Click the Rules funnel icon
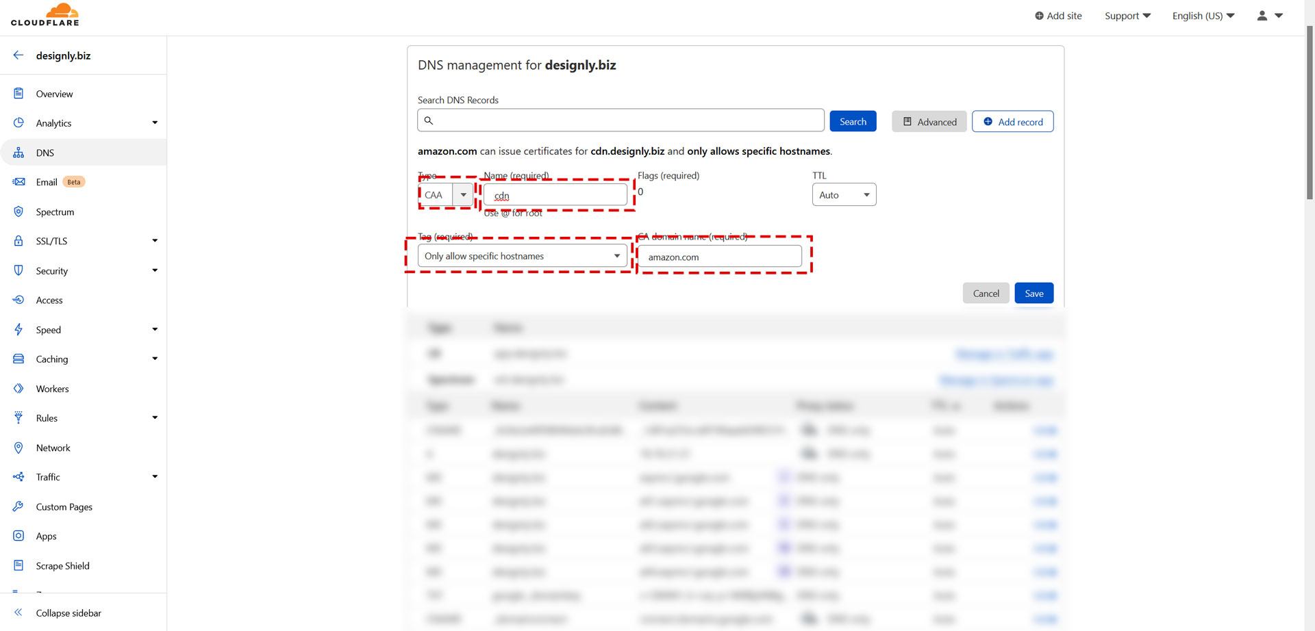 coord(18,418)
